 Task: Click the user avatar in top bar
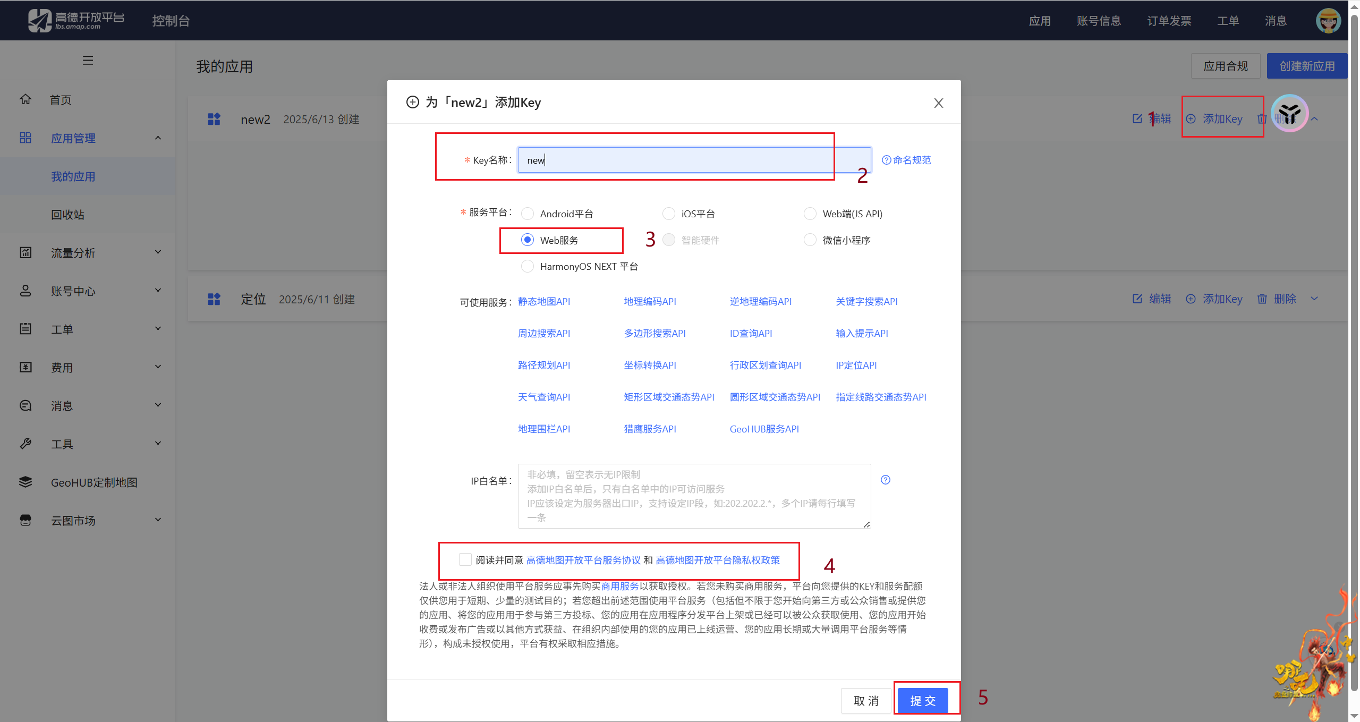pos(1328,21)
